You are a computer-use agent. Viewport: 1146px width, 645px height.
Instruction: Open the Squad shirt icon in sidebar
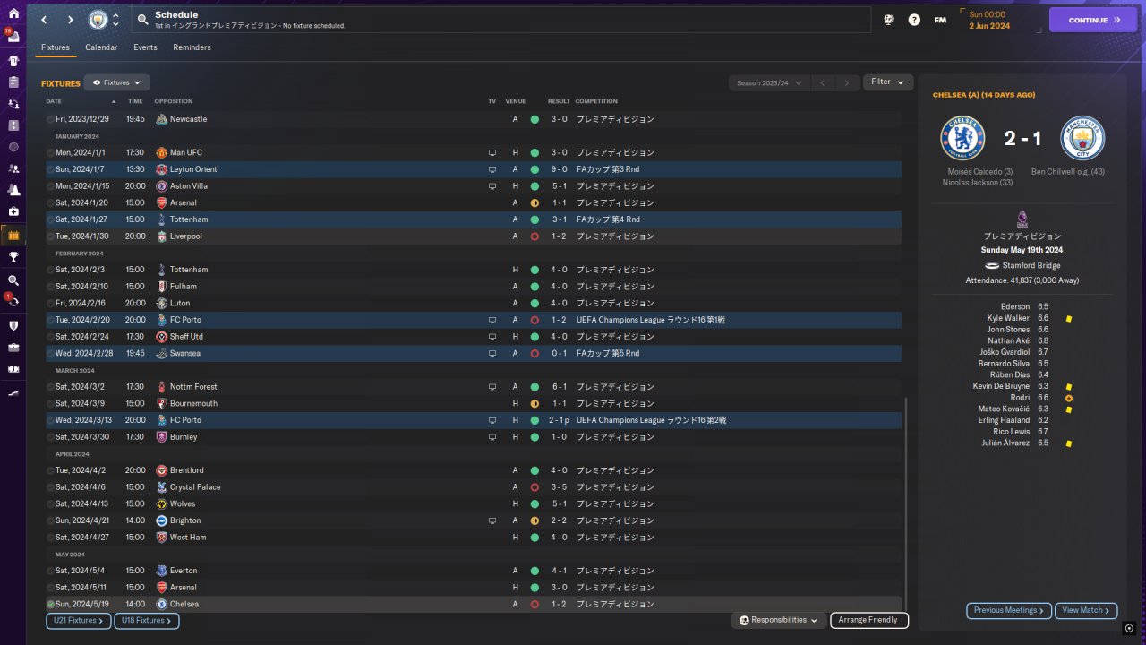13,61
